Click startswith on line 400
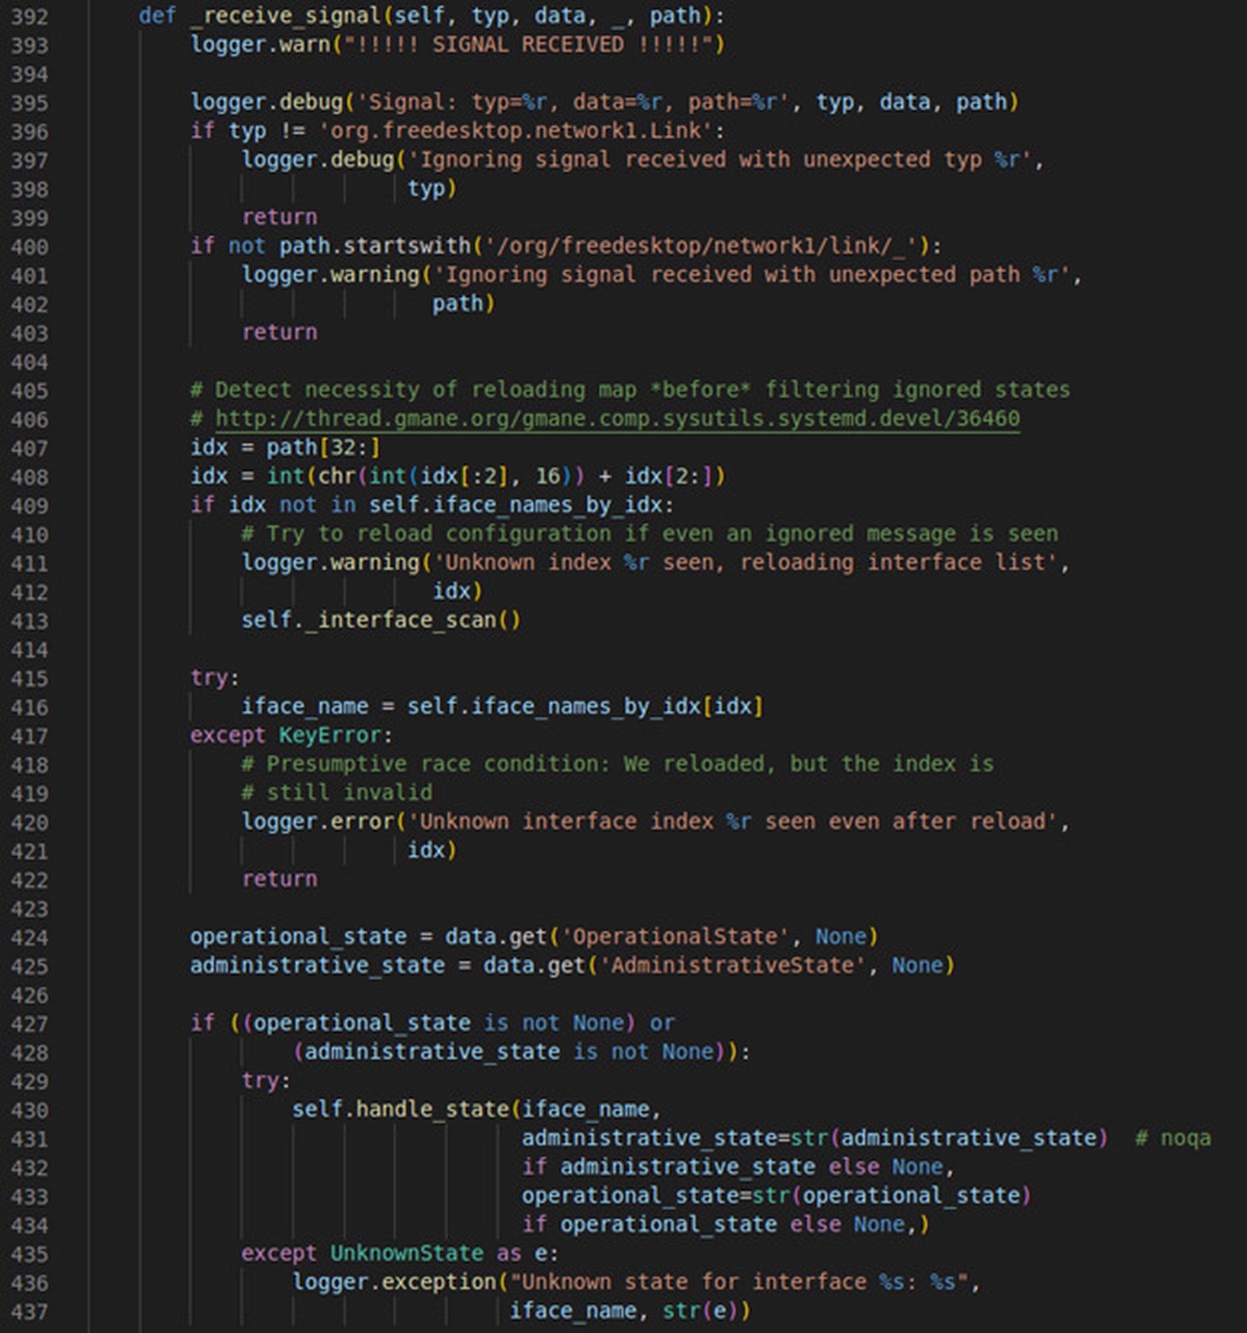Viewport: 1247px width, 1333px height. [407, 246]
